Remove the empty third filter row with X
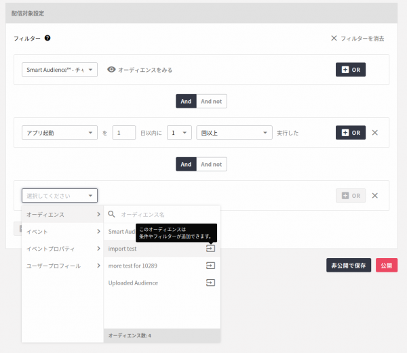This screenshot has width=407, height=353. (375, 196)
